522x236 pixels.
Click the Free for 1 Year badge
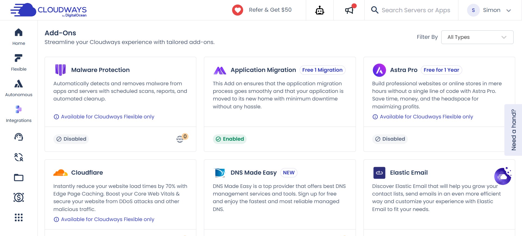point(441,70)
